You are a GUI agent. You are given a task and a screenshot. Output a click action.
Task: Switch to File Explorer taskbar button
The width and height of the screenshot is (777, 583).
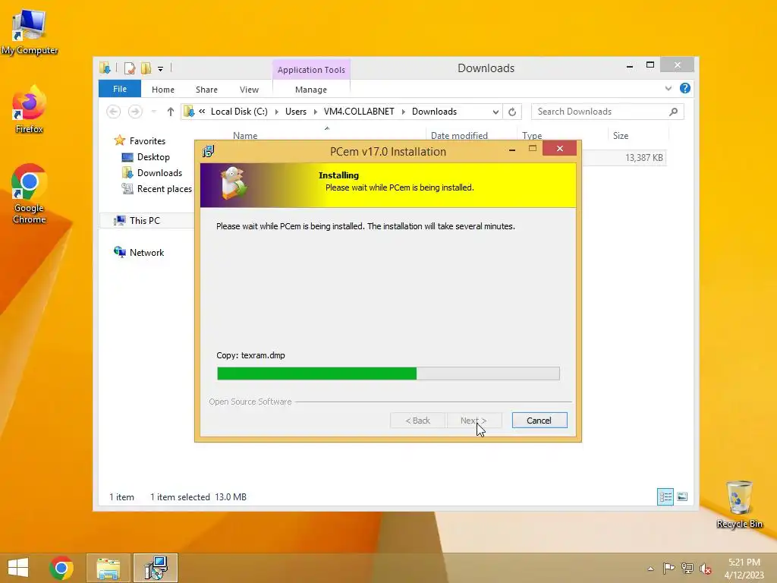click(x=109, y=568)
